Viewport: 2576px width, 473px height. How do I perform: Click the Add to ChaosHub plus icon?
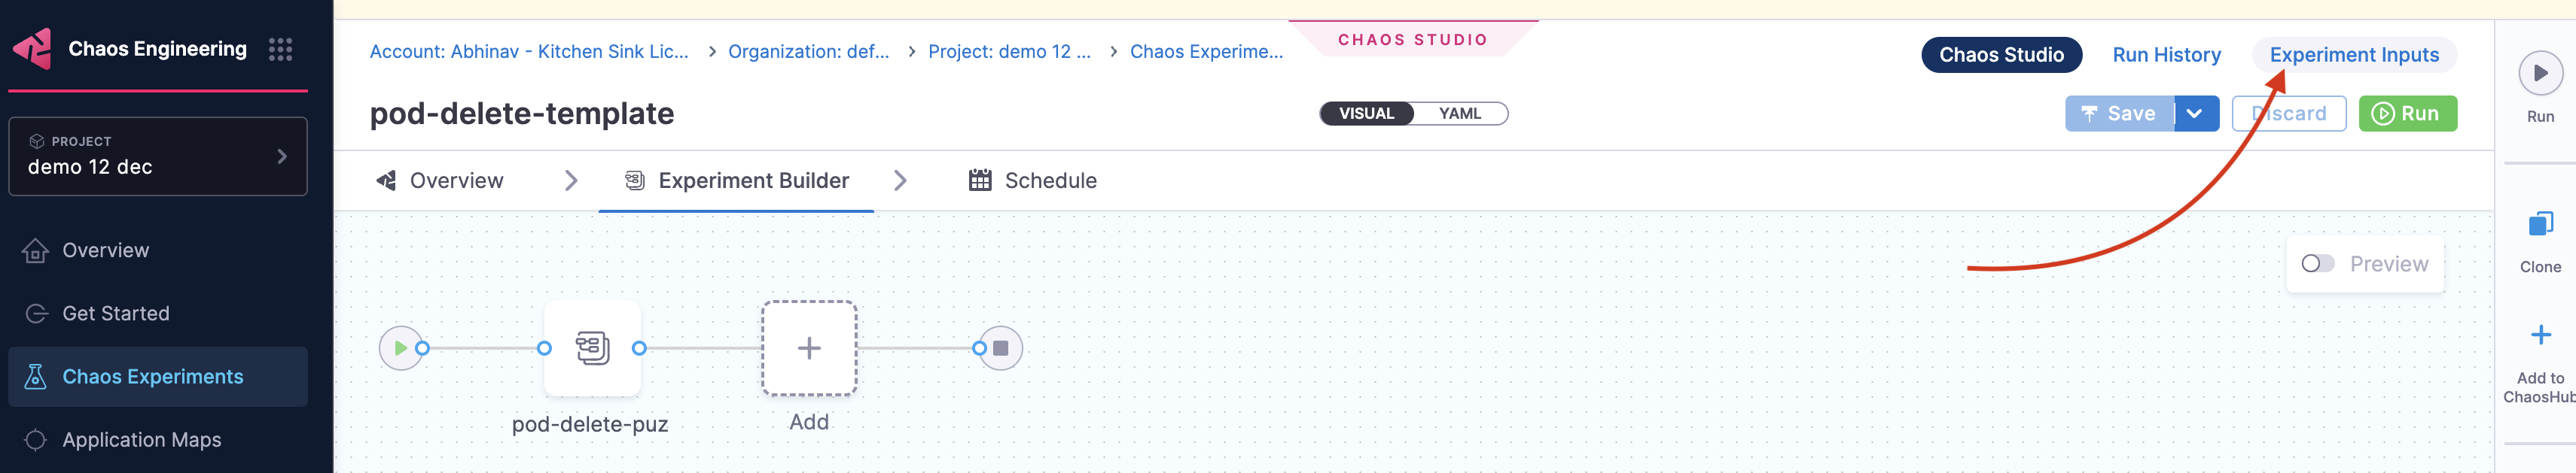pyautogui.click(x=2540, y=335)
